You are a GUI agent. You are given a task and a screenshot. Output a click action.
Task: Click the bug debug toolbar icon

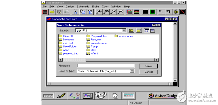click(176, 12)
